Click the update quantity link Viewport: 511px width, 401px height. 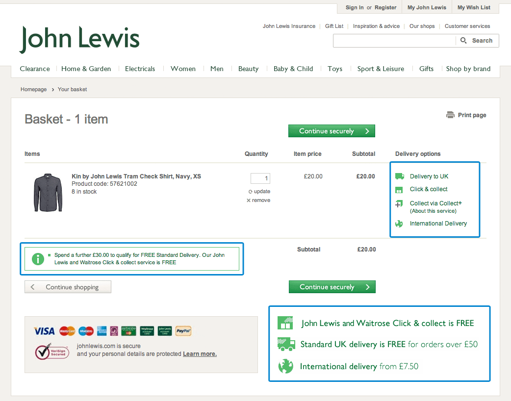pos(259,192)
